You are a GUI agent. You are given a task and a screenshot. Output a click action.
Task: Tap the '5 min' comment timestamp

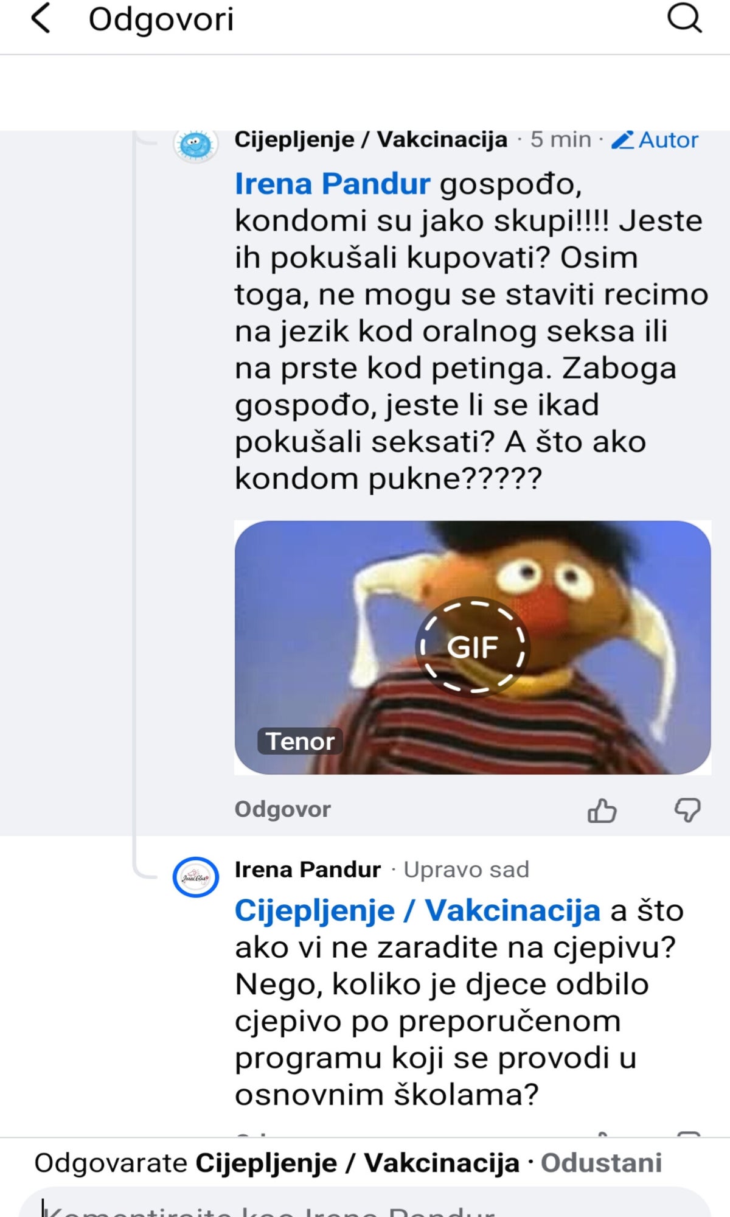coord(560,139)
